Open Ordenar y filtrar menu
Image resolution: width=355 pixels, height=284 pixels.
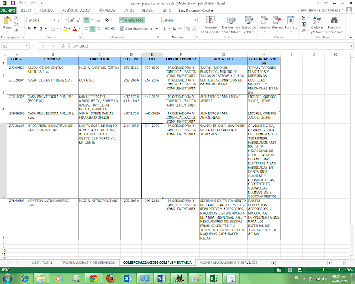point(317,25)
